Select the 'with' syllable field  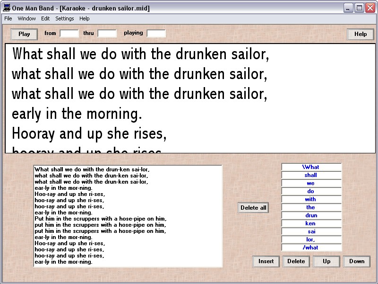click(311, 199)
